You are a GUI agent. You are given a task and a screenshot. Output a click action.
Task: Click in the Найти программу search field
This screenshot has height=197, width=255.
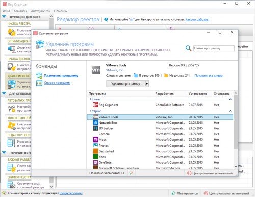coord(214,48)
